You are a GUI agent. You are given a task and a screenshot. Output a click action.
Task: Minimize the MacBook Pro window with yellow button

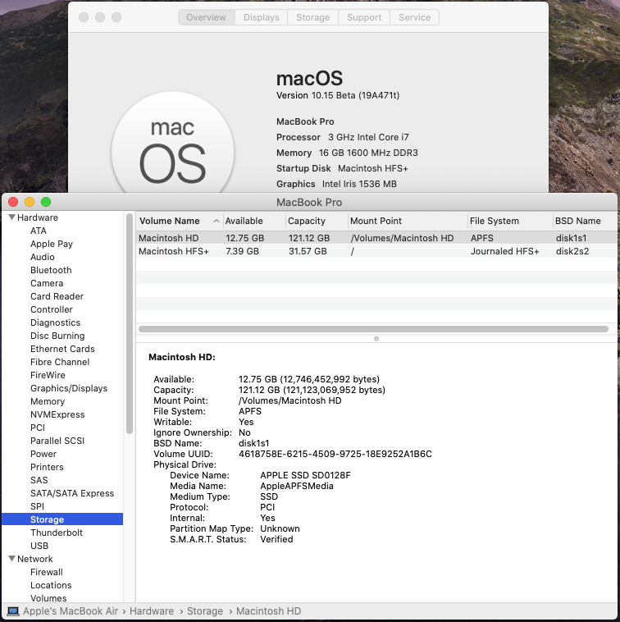[x=30, y=202]
